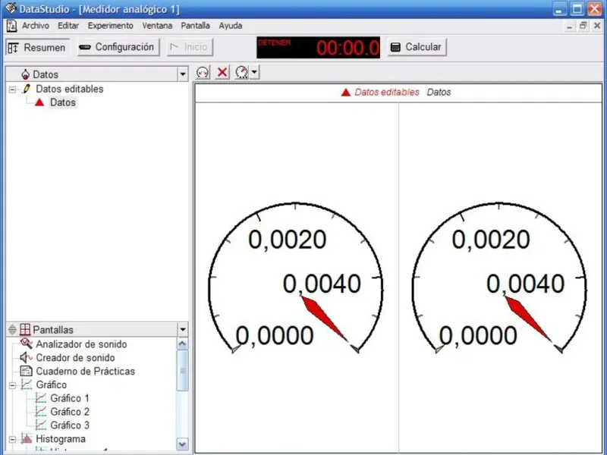Open the Experimento menu
The width and height of the screenshot is (607, 455).
pyautogui.click(x=110, y=26)
